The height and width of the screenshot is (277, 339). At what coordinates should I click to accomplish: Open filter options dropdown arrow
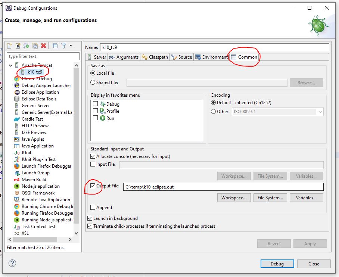click(71, 46)
